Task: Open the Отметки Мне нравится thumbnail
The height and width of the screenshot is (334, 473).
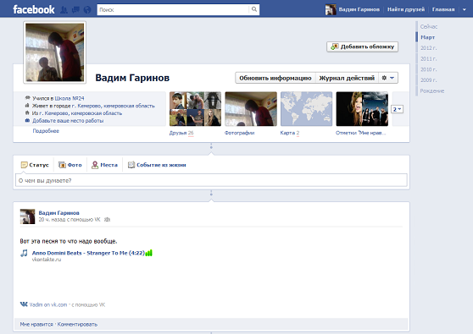Action: click(x=362, y=109)
